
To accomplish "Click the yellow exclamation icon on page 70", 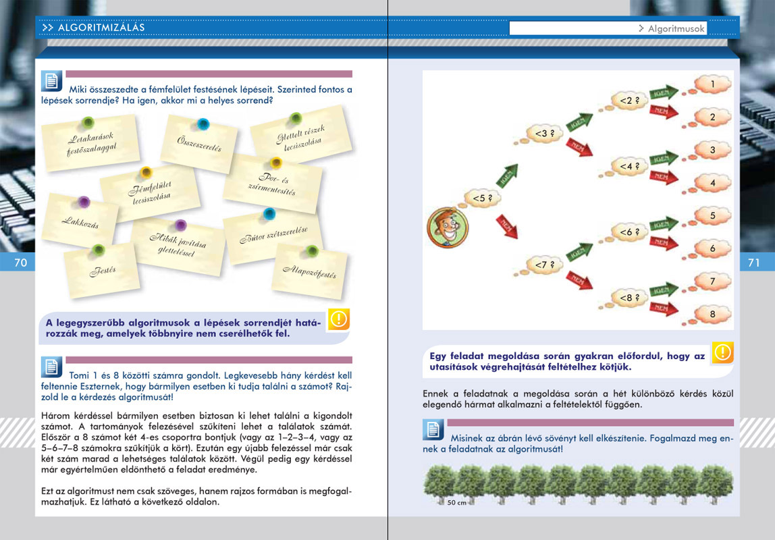I will [x=338, y=319].
